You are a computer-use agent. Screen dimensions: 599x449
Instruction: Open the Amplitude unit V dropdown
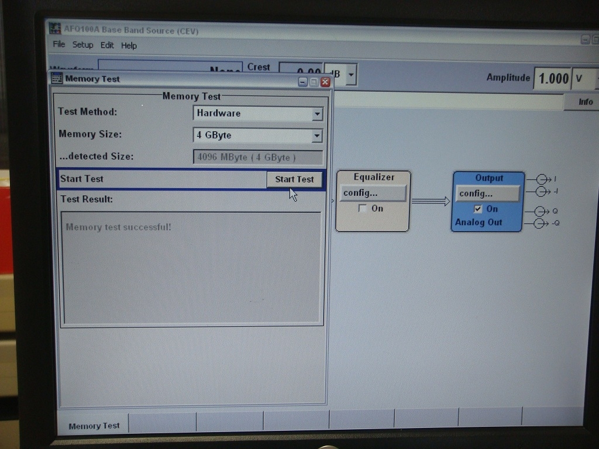click(597, 79)
